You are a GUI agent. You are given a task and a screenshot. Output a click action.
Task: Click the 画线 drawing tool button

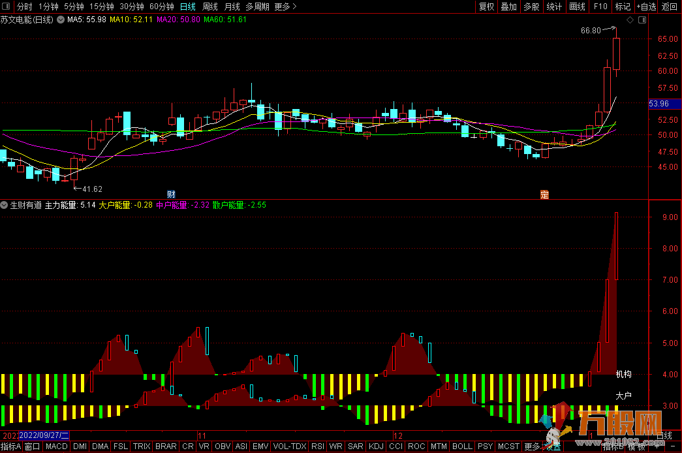coord(577,7)
